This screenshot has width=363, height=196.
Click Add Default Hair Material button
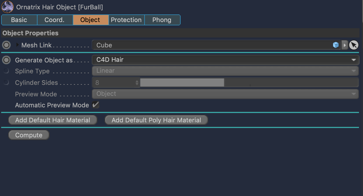pyautogui.click(x=53, y=120)
